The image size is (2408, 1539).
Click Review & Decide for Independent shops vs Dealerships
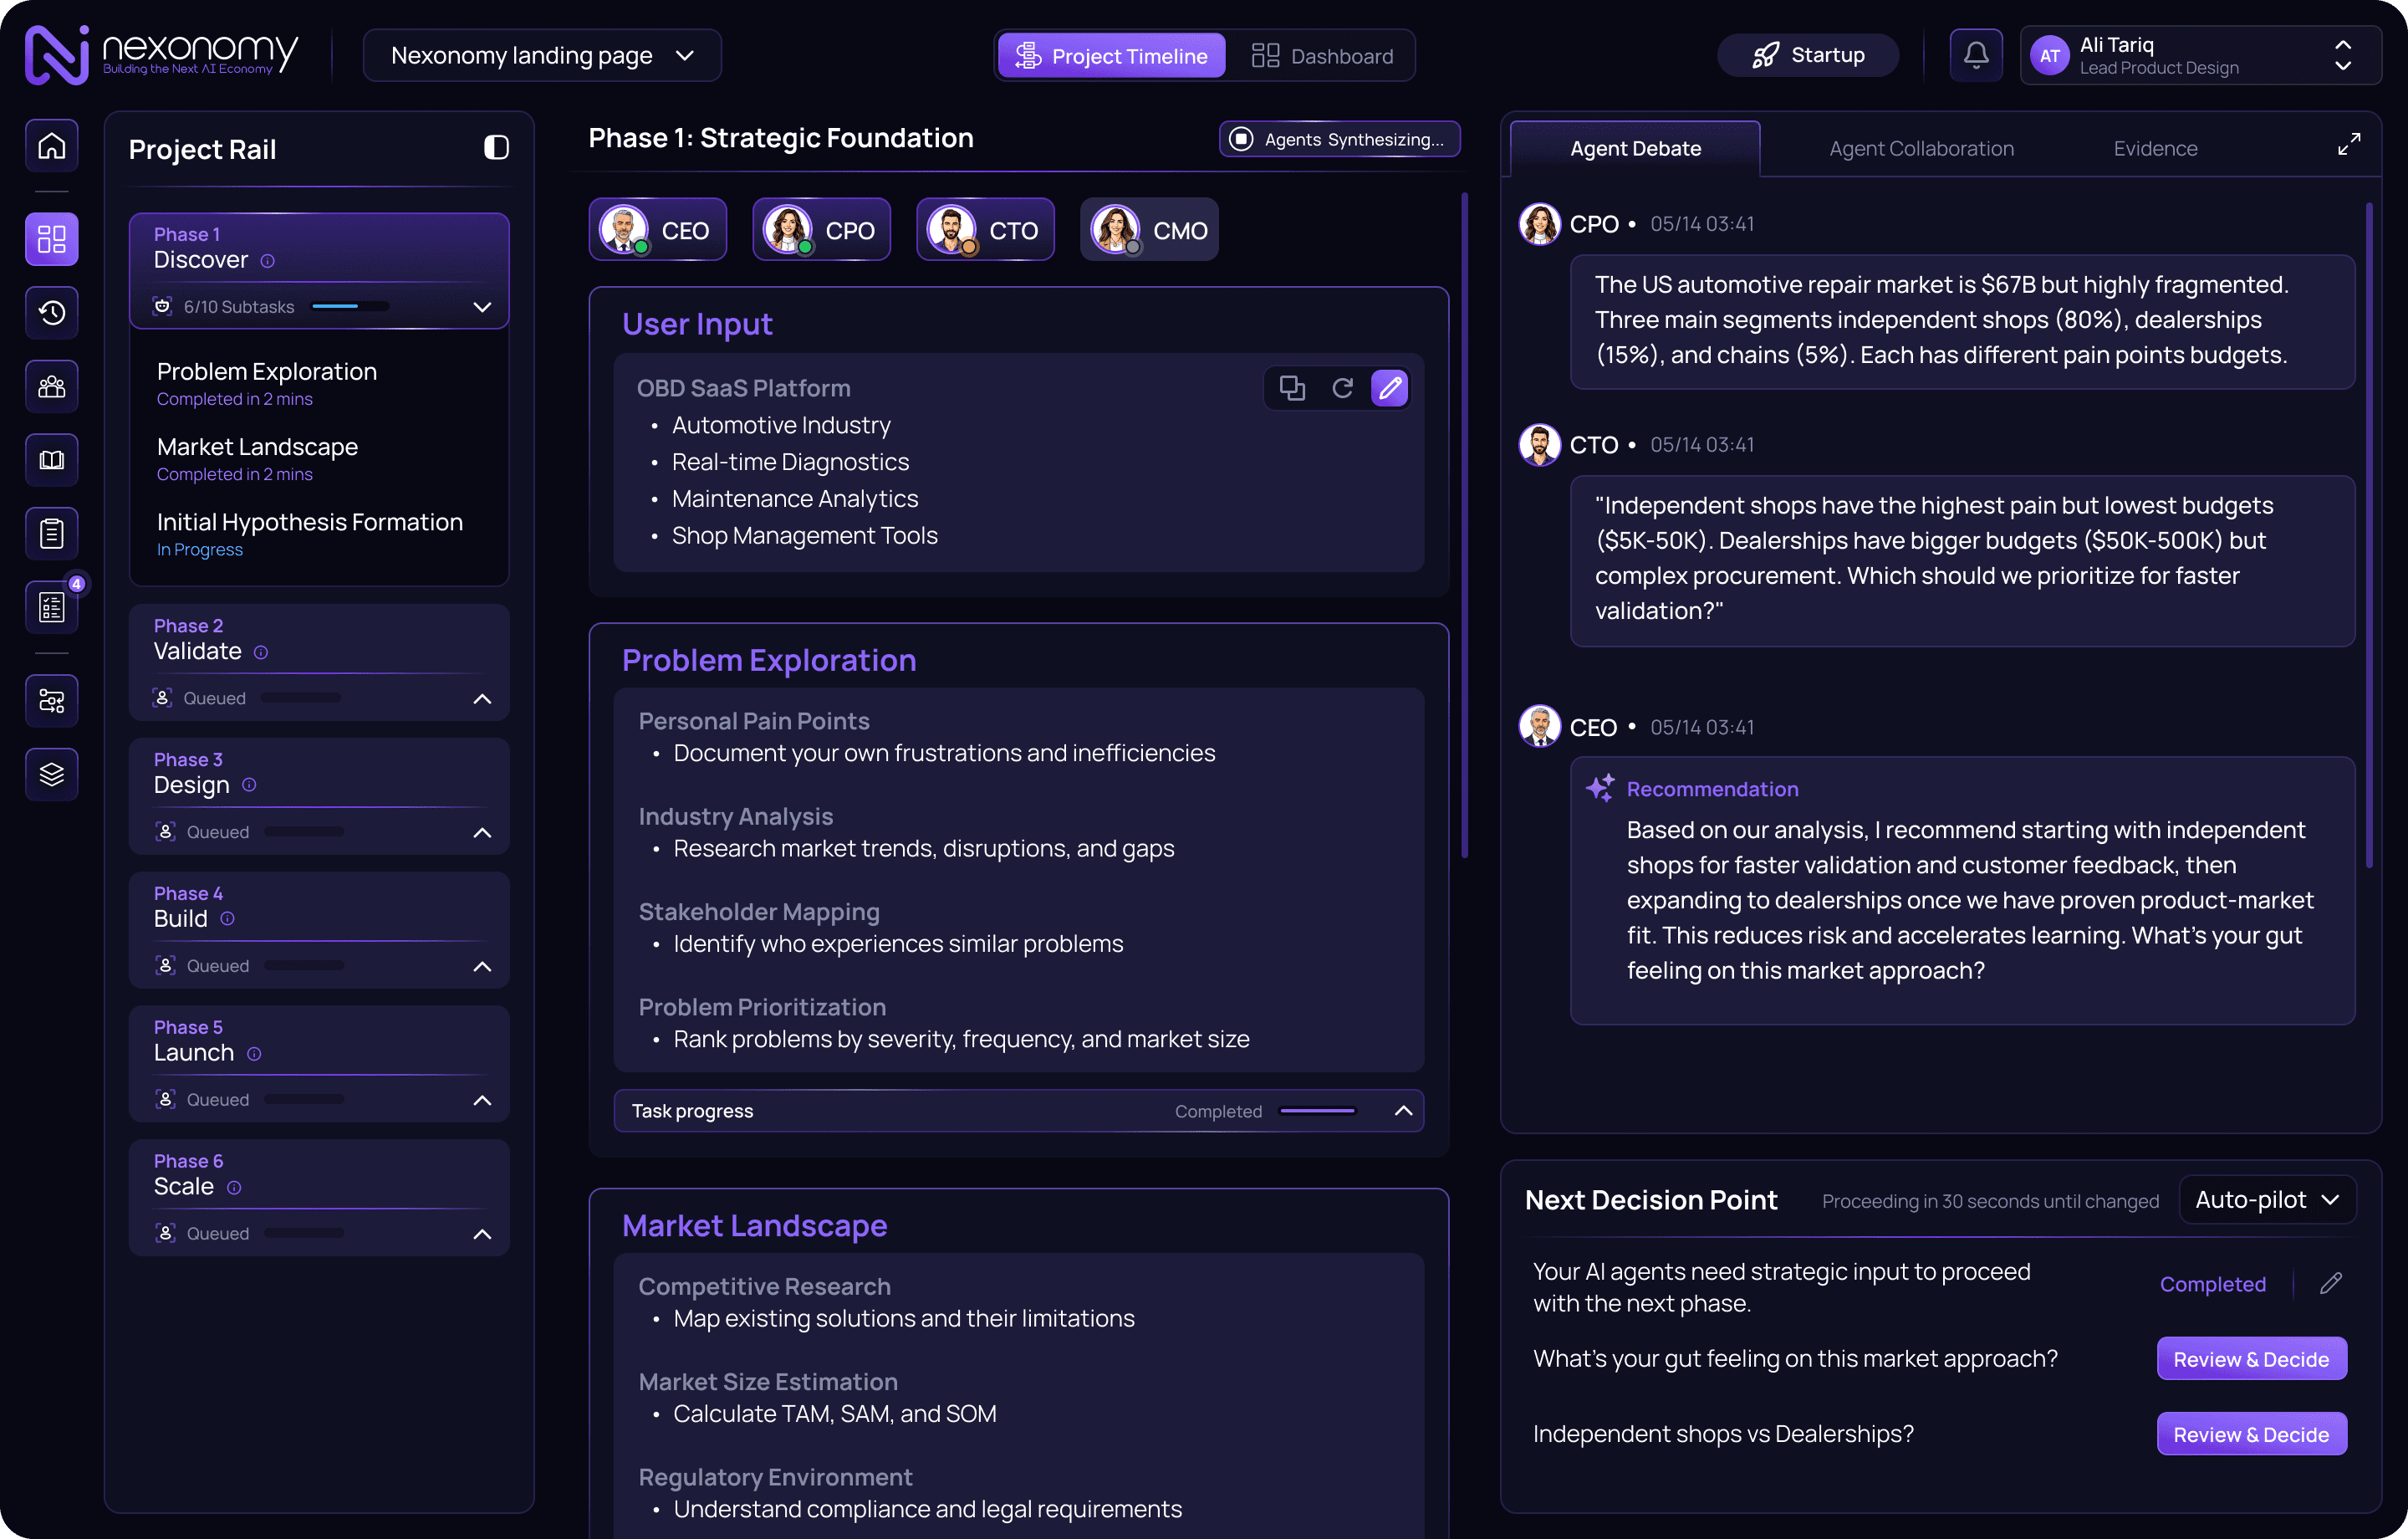(x=2250, y=1434)
